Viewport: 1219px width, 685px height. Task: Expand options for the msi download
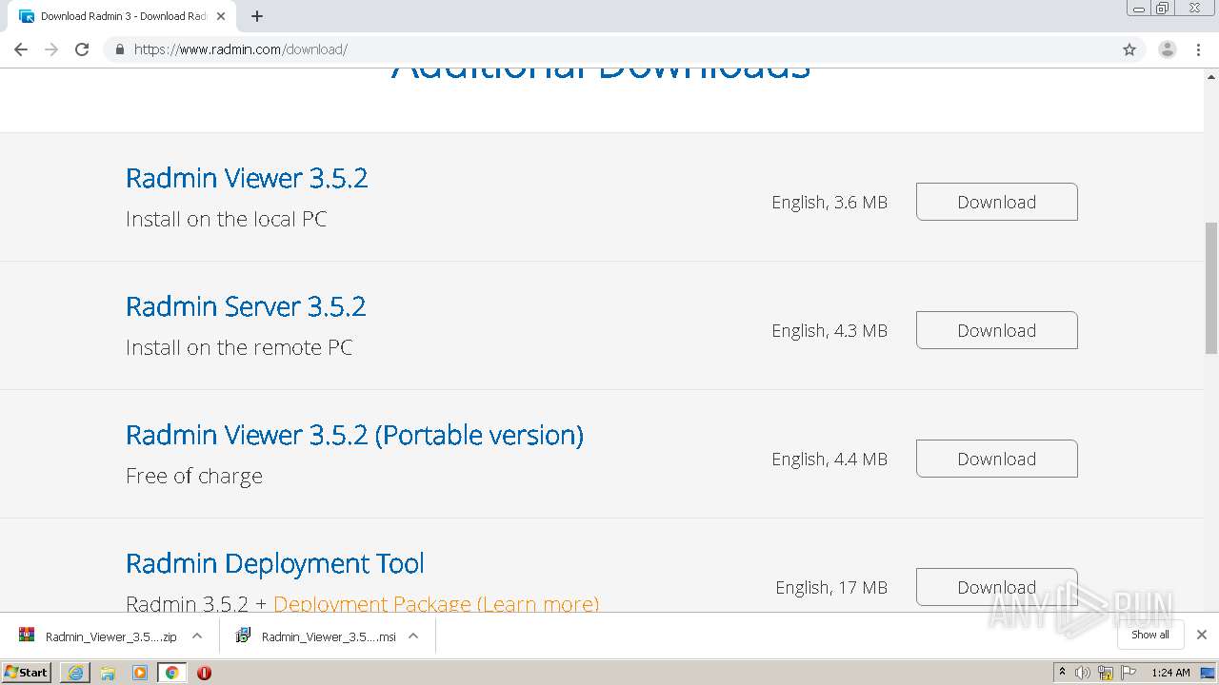click(x=413, y=636)
